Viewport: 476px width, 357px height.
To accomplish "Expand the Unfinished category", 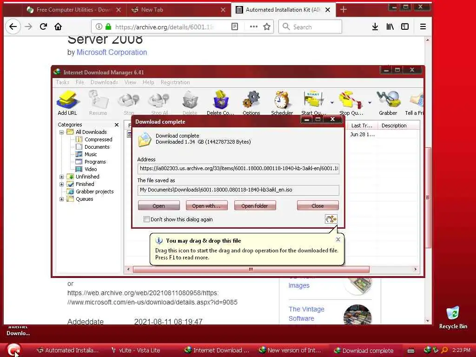I will pos(62,177).
